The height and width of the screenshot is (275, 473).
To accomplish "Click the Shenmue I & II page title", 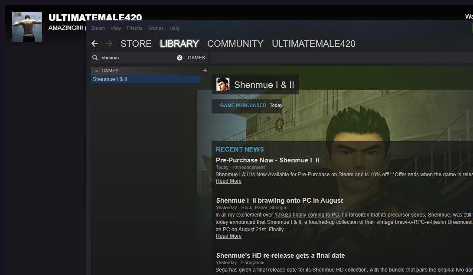I will [264, 85].
